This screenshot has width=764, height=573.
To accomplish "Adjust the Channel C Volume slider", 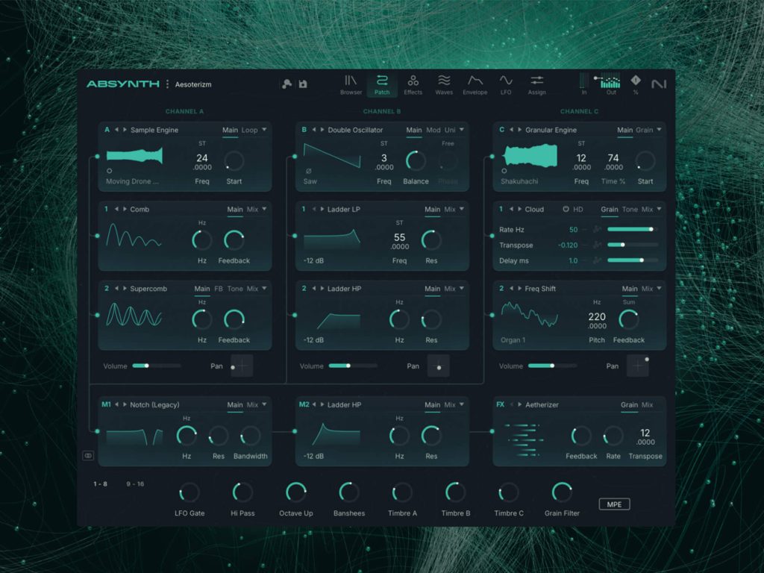I will 552,366.
